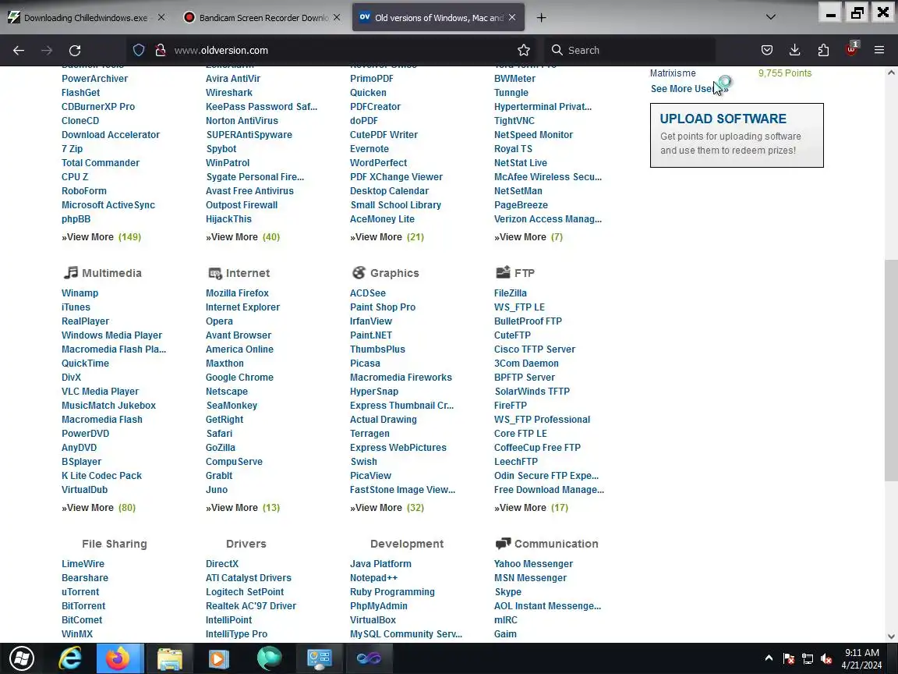Viewport: 898px width, 674px height.
Task: Open the taskbar clock showing 9:11 AM
Action: tap(861, 658)
